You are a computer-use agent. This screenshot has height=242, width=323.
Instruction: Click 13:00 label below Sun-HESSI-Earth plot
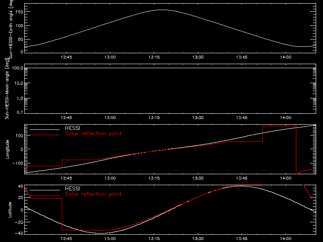click(110, 57)
